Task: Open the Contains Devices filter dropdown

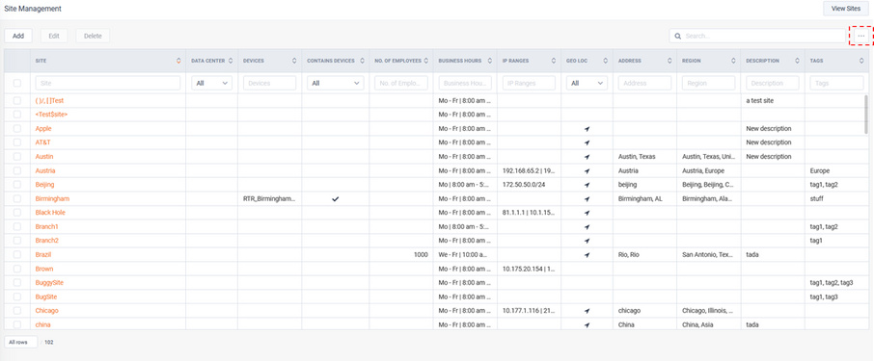Action: click(336, 83)
